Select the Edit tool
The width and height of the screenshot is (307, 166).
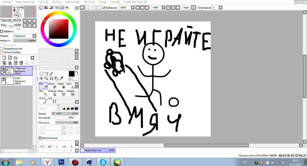coord(43,93)
